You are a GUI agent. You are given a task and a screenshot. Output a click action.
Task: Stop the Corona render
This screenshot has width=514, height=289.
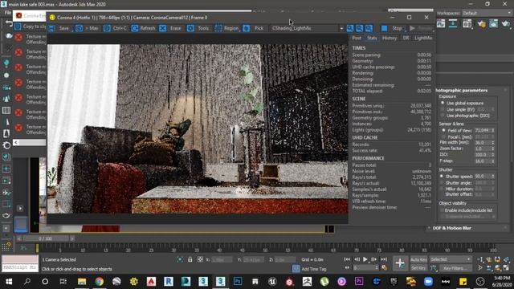pos(391,29)
